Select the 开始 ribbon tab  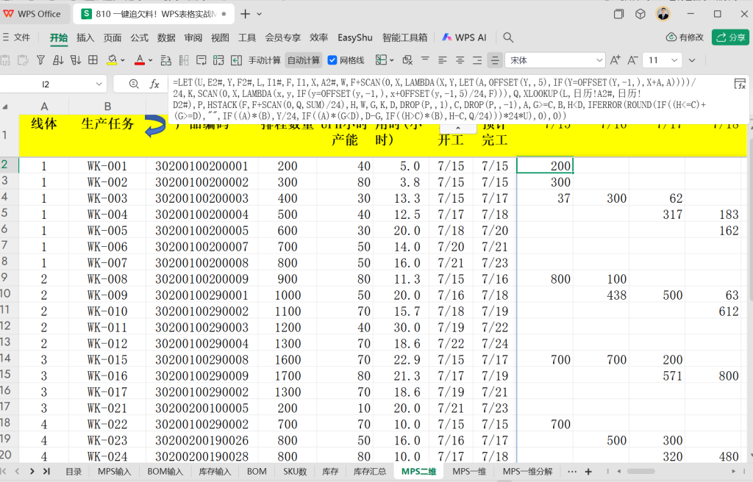(59, 37)
